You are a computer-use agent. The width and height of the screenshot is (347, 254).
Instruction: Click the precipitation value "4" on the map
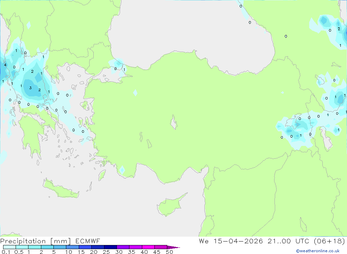coord(5,65)
